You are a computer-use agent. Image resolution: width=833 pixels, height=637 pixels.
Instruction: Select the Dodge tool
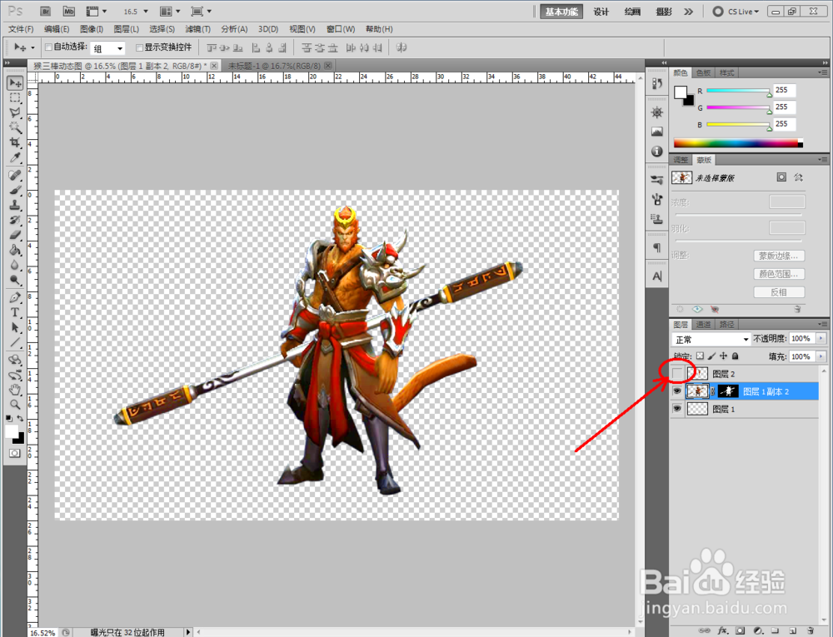click(x=15, y=279)
